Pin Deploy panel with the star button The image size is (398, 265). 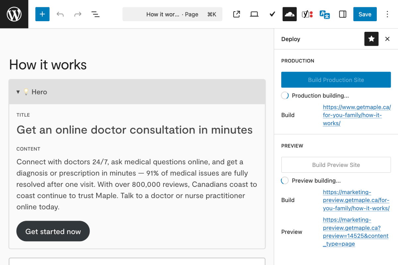(371, 39)
